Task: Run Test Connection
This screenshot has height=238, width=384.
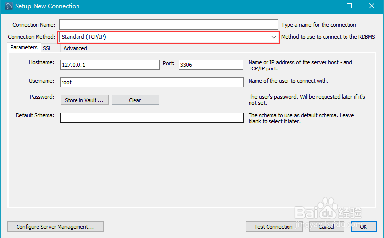Action: pos(273,227)
